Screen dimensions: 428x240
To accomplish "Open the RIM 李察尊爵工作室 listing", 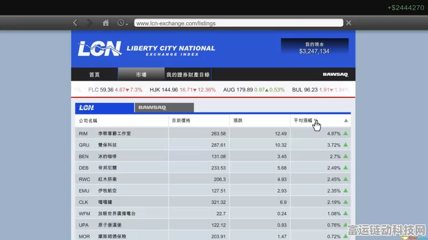I will click(213, 133).
